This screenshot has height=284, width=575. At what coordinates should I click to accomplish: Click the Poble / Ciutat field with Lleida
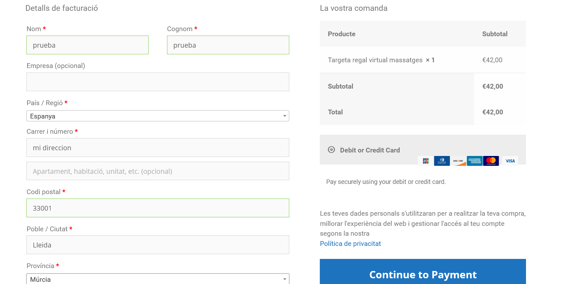click(x=158, y=245)
